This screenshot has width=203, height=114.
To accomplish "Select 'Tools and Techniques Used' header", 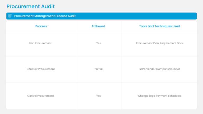I will click(x=159, y=26).
